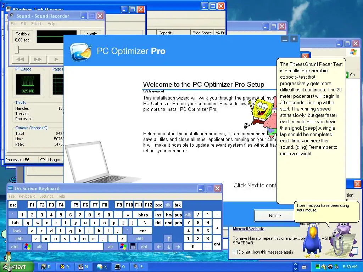The image size is (363, 272).
Task: Click the esc key on On-Screen Keyboard
Action: [13, 205]
